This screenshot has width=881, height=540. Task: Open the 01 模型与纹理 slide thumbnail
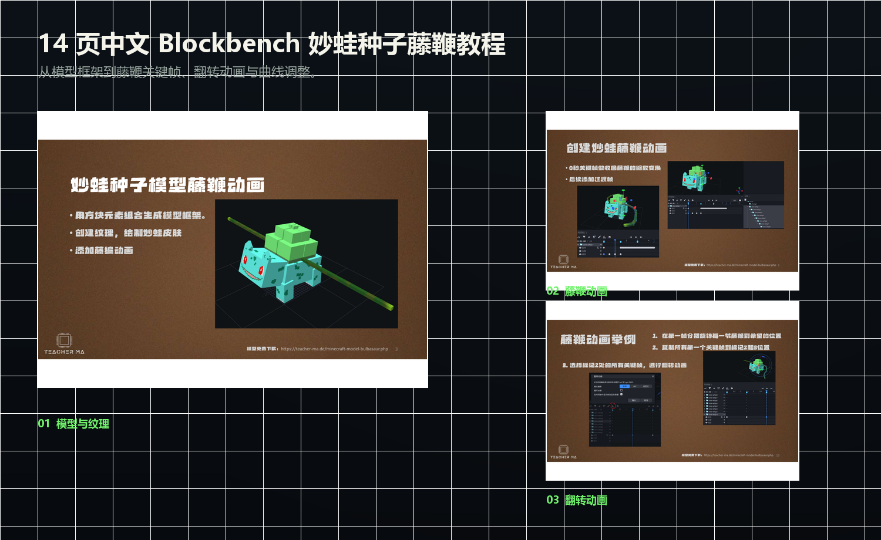[x=233, y=249]
